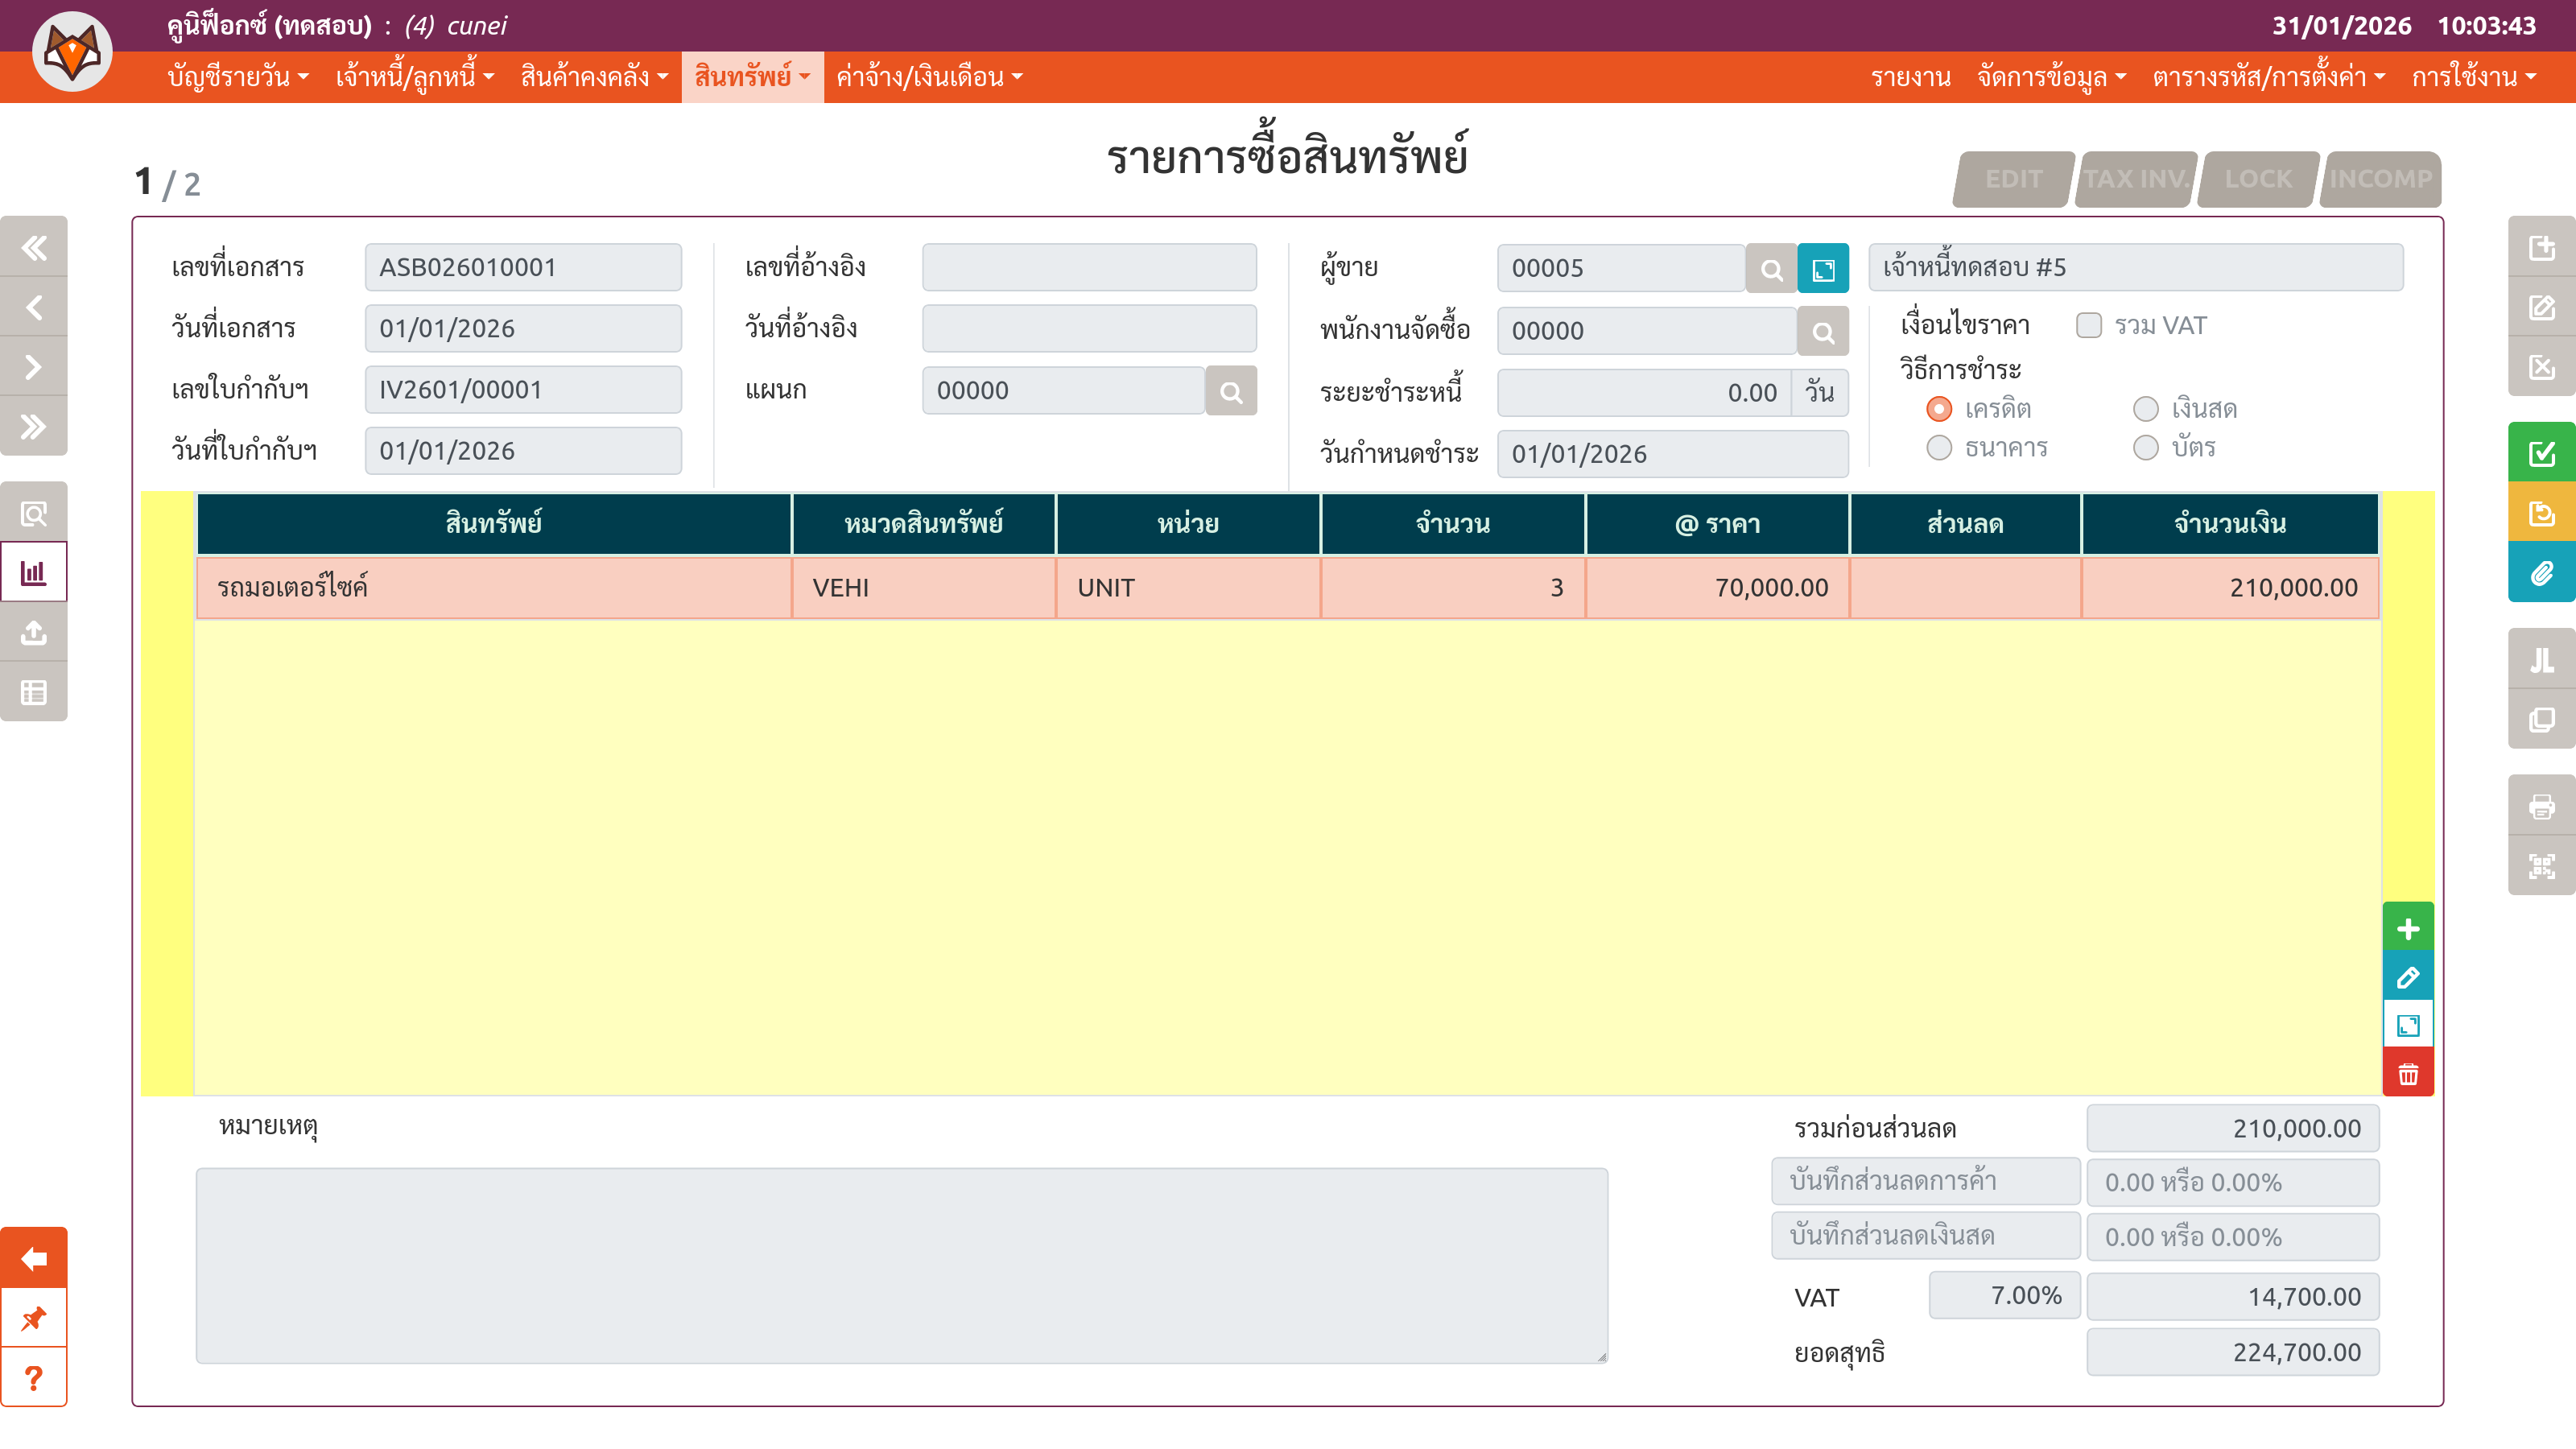
Task: Click into the หมายเหตุ remarks text area
Action: 900,1265
